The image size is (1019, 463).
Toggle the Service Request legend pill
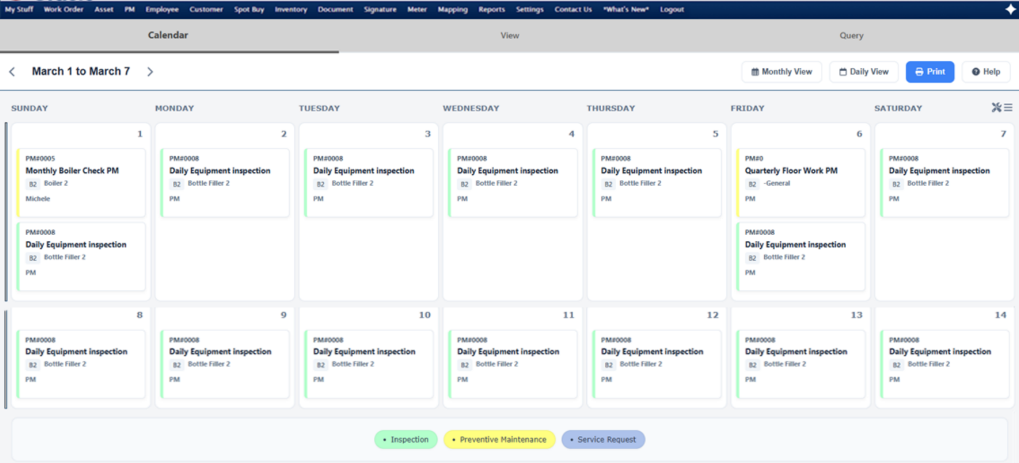(x=603, y=440)
